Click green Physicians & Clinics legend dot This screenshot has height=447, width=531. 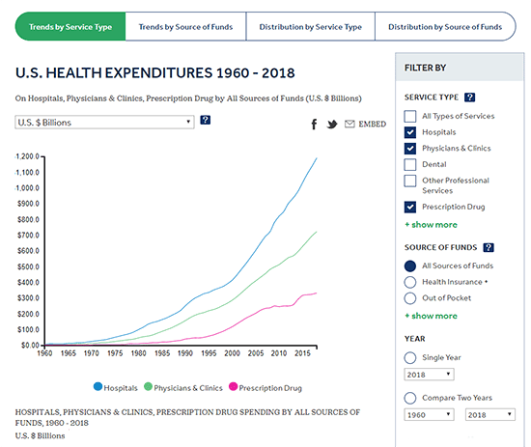click(x=148, y=386)
